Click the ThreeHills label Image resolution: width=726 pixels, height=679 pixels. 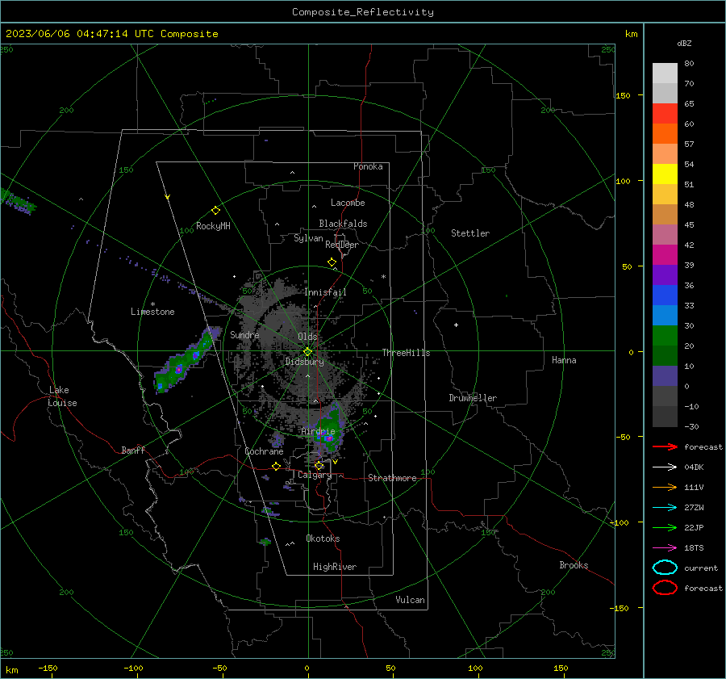pos(406,353)
